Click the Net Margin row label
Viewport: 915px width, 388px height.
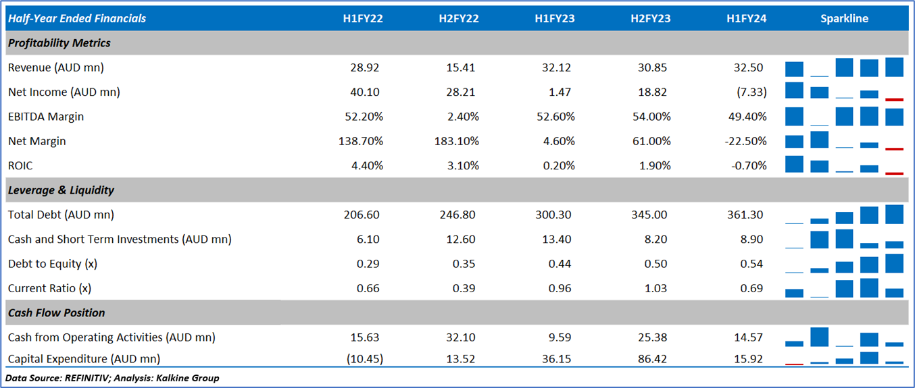coord(37,141)
